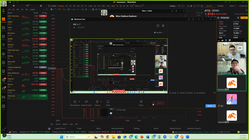Take a Screenshot from chat toolbar
The image size is (249, 140).
[199, 93]
